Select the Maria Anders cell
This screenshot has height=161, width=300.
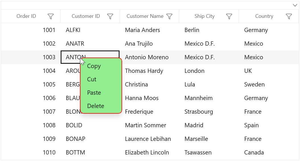click(x=149, y=30)
